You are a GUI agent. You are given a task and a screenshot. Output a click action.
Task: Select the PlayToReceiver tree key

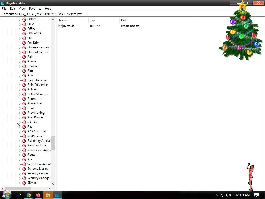click(x=38, y=80)
